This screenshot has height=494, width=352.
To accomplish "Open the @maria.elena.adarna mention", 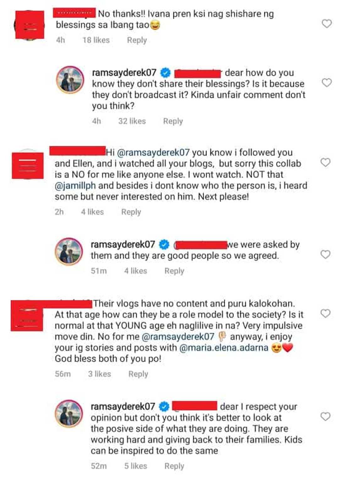I will point(223,348).
